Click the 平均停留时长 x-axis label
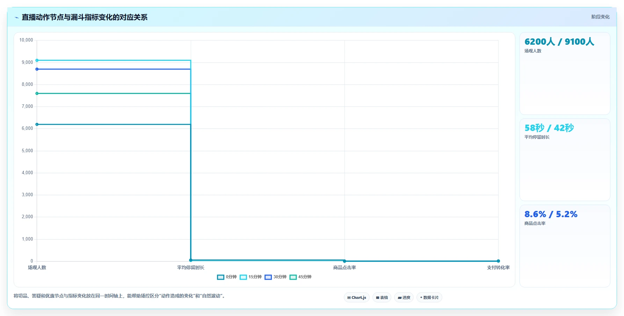The width and height of the screenshot is (624, 316). pos(191,267)
